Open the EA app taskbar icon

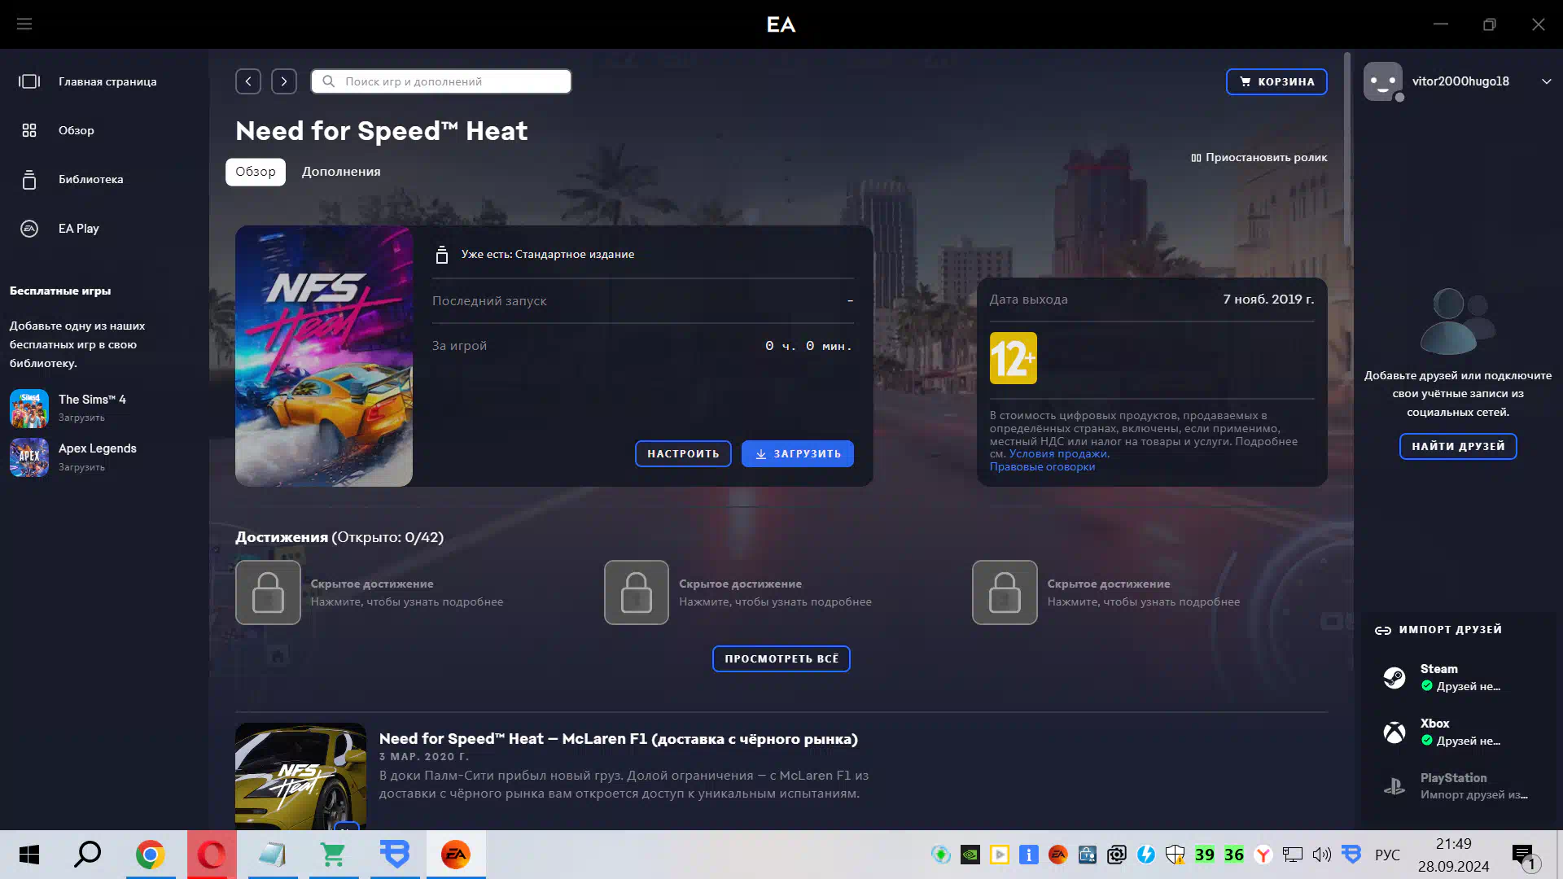click(x=456, y=855)
